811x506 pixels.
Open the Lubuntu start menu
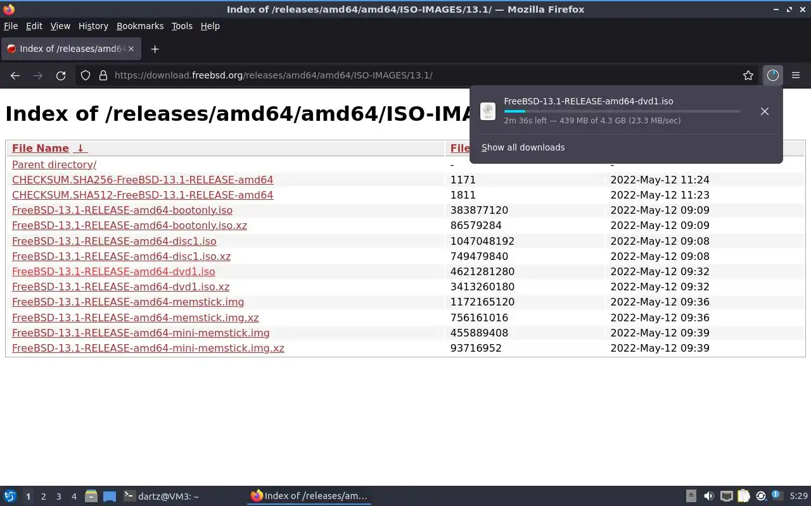(10, 497)
